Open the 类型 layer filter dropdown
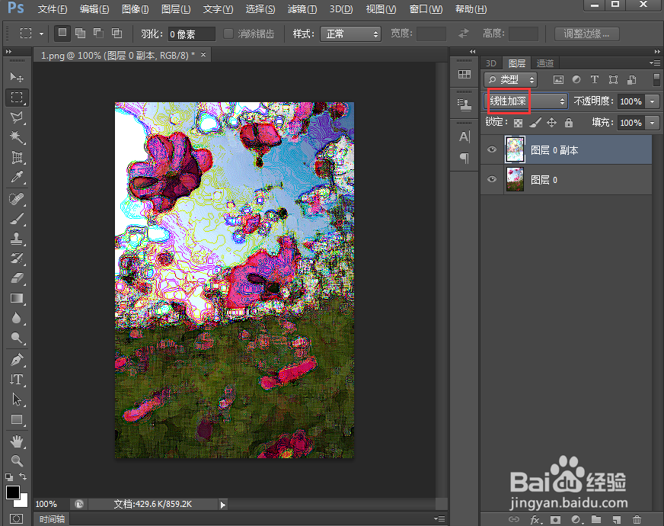The image size is (664, 526). coord(511,80)
